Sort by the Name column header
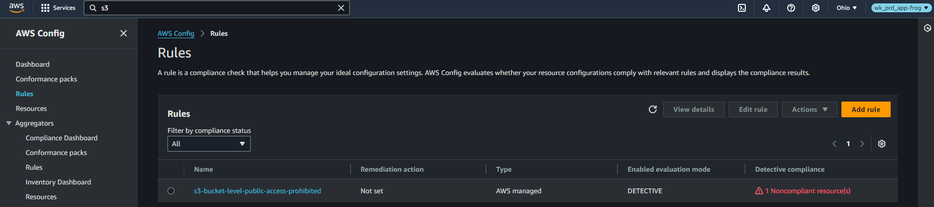This screenshot has width=934, height=207. pyautogui.click(x=203, y=169)
